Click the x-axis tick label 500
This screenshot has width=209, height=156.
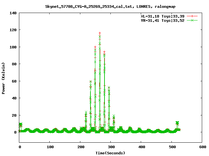(172, 147)
